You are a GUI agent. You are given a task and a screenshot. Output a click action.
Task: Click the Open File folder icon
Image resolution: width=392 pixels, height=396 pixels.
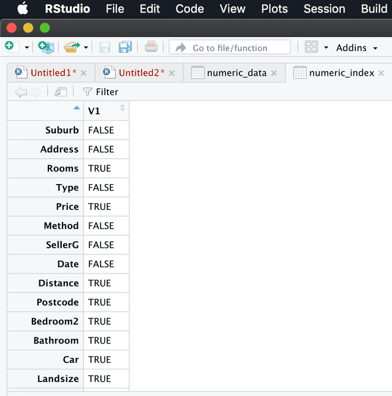point(72,47)
